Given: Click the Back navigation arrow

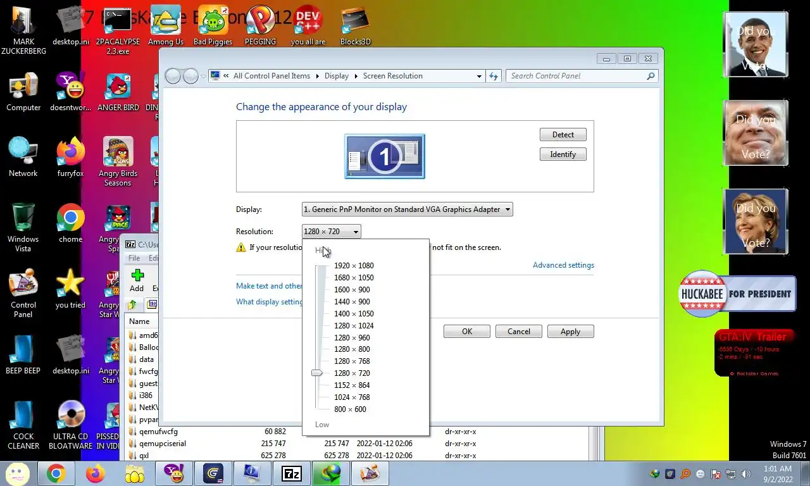Looking at the screenshot, I should click(173, 76).
